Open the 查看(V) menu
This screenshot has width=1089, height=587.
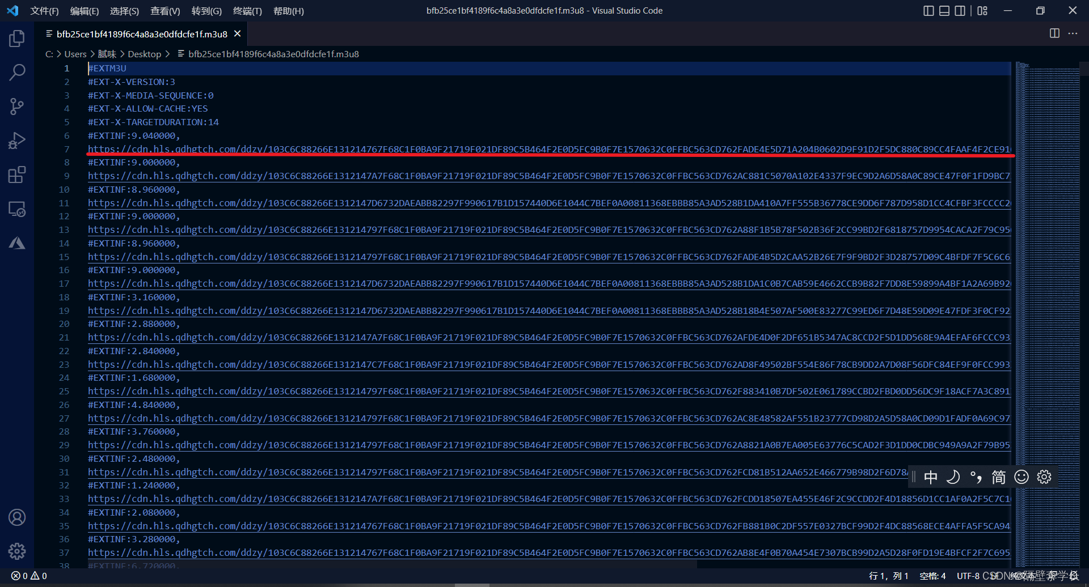[165, 11]
